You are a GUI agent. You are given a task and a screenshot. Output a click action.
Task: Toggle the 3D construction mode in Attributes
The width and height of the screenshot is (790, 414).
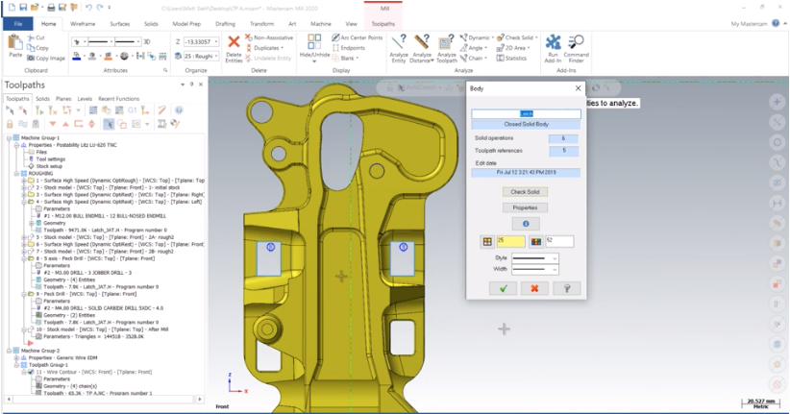click(x=147, y=42)
